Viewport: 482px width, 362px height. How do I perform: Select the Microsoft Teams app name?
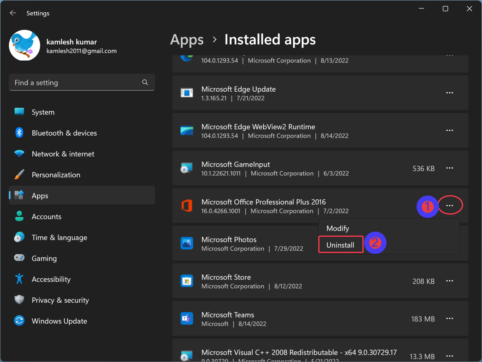[228, 315]
